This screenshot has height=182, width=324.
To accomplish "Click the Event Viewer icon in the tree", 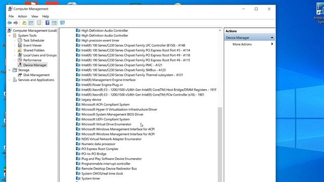I will [x=20, y=45].
